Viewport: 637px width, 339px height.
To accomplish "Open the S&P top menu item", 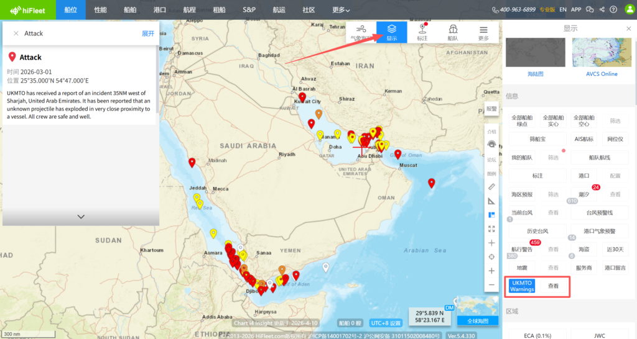I will tap(249, 10).
